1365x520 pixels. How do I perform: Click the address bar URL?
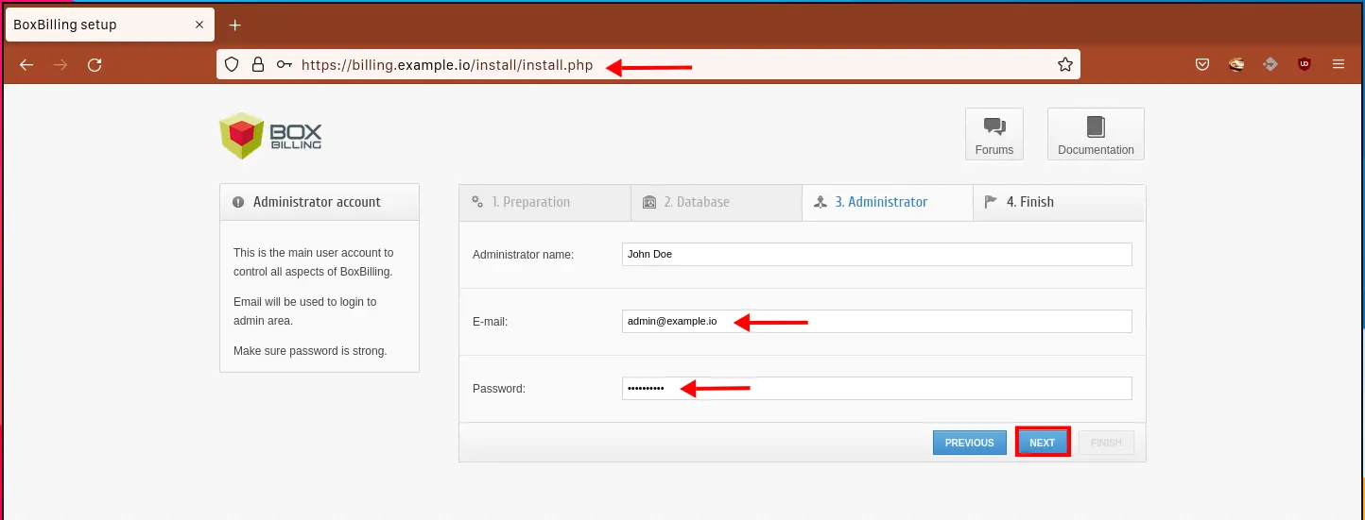point(447,65)
